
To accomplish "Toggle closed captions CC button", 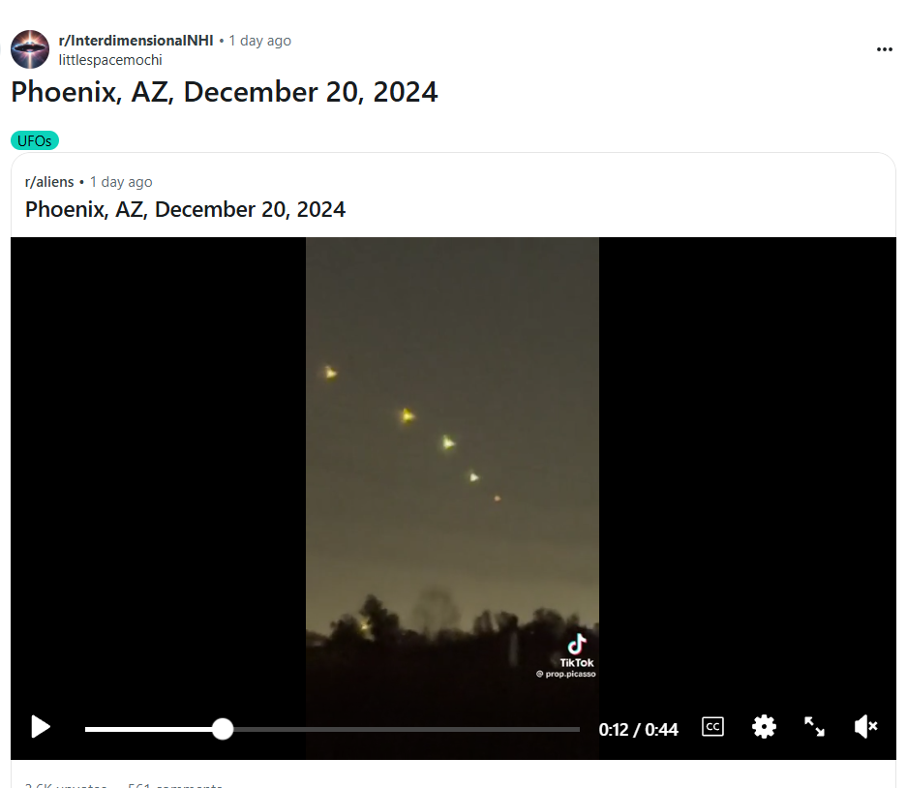I will click(x=712, y=727).
